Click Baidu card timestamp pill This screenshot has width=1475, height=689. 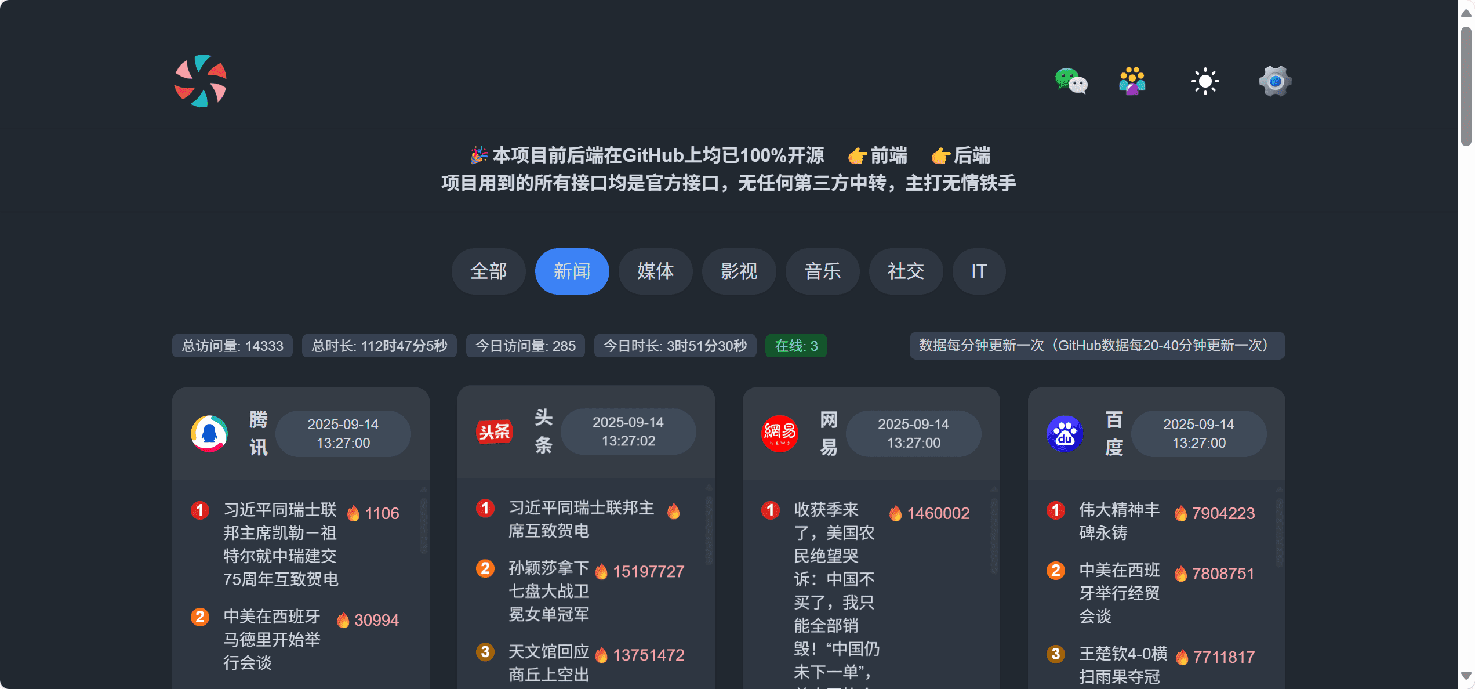1199,433
